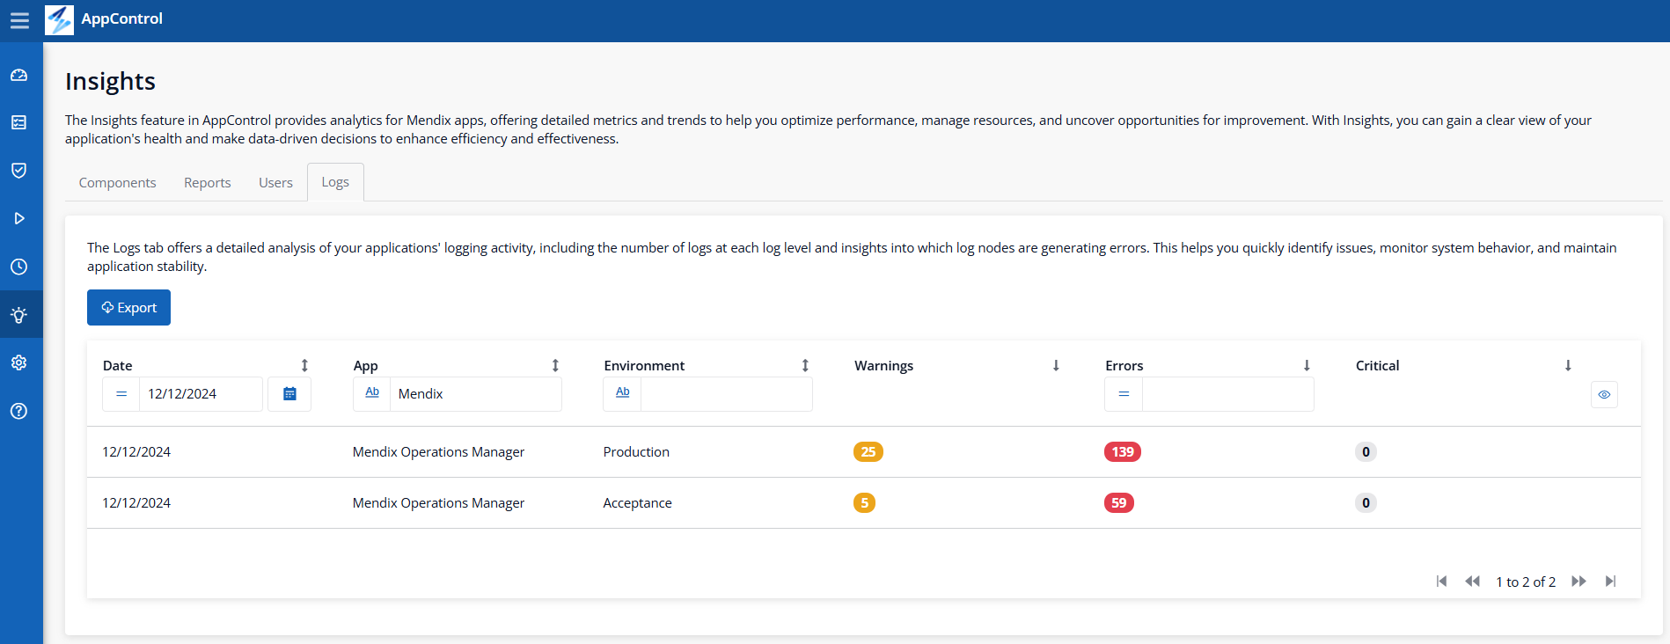The image size is (1670, 644).
Task: Select the Logs tab
Action: tap(335, 182)
